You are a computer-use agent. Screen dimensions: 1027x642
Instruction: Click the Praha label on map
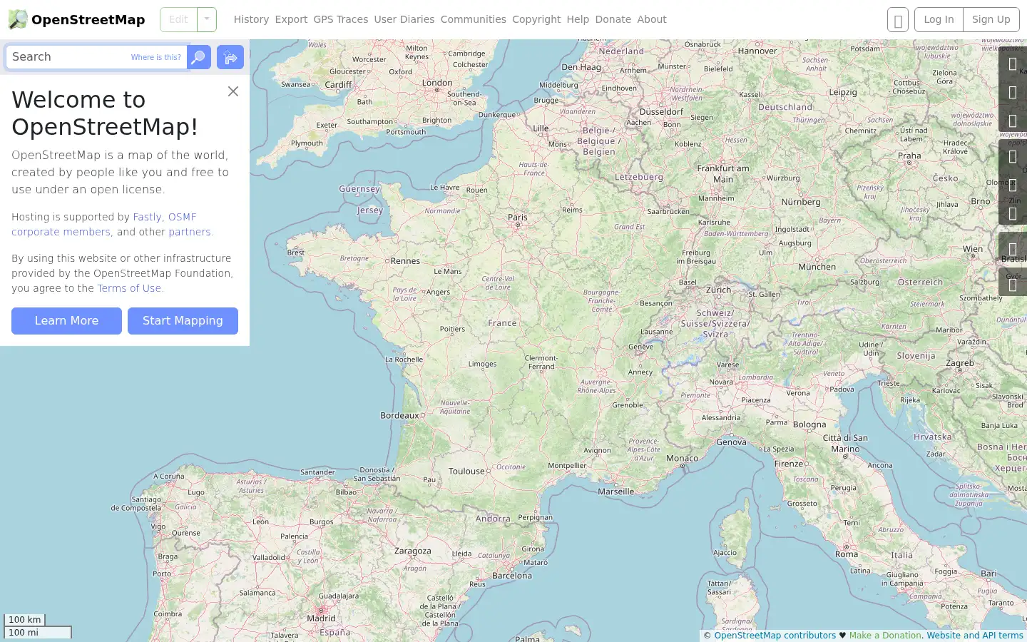pos(909,156)
